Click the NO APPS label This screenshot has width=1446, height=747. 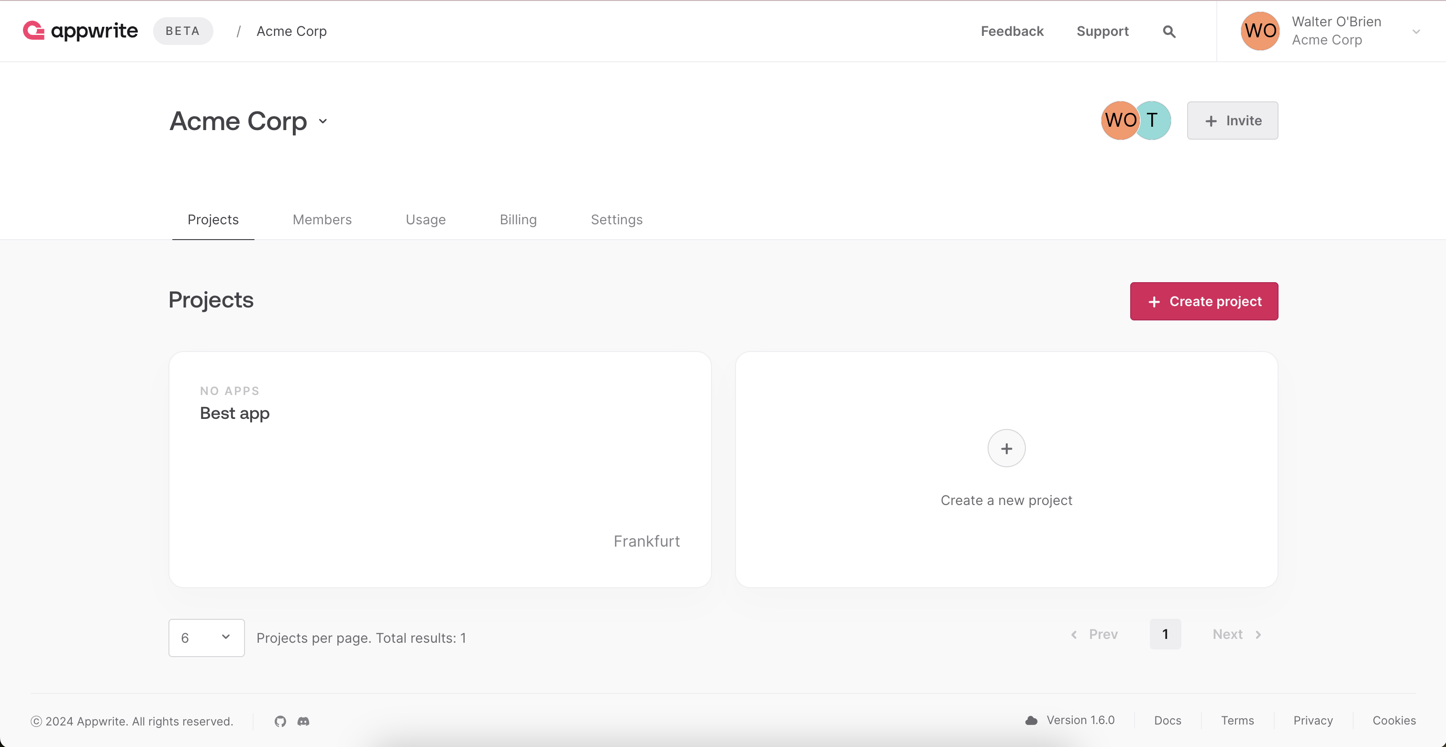tap(230, 391)
